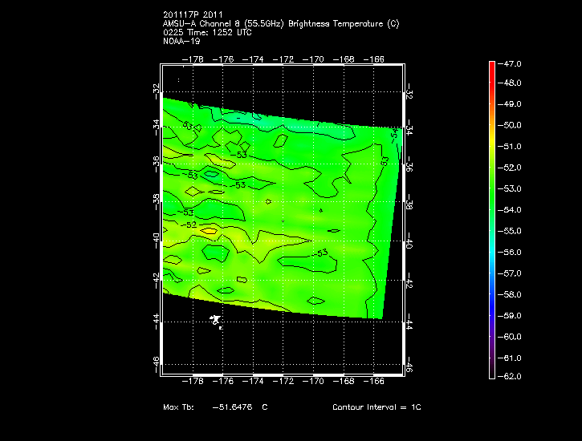The image size is (582, 441).
Task: Select the bright yellow warm spot near -40 latitude
Action: point(208,230)
